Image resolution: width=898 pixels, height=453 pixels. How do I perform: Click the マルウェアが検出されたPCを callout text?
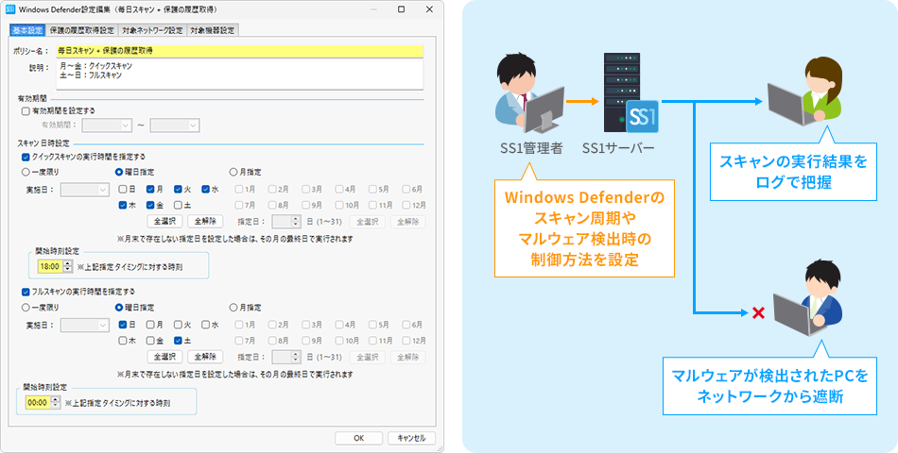(x=769, y=377)
